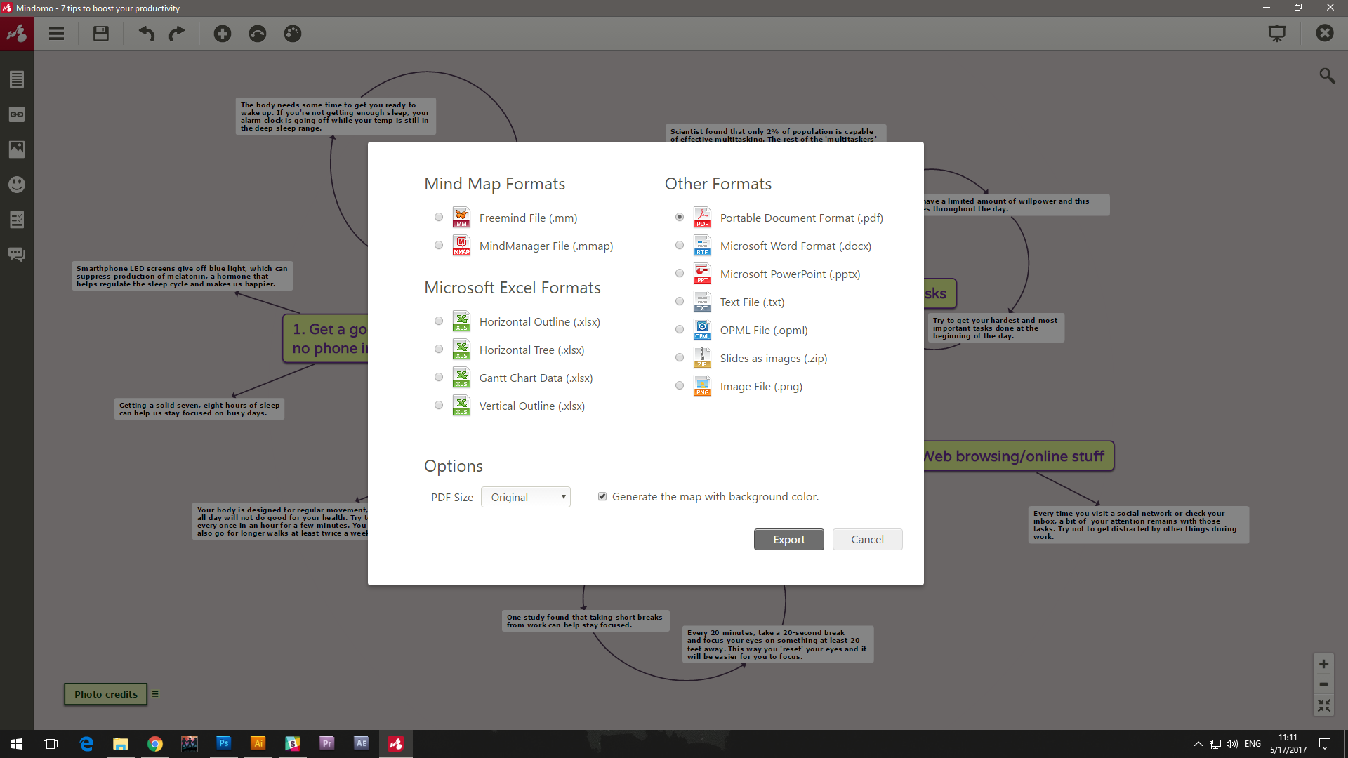Select Image File (.png) radio button
1348x758 pixels.
pyautogui.click(x=680, y=386)
